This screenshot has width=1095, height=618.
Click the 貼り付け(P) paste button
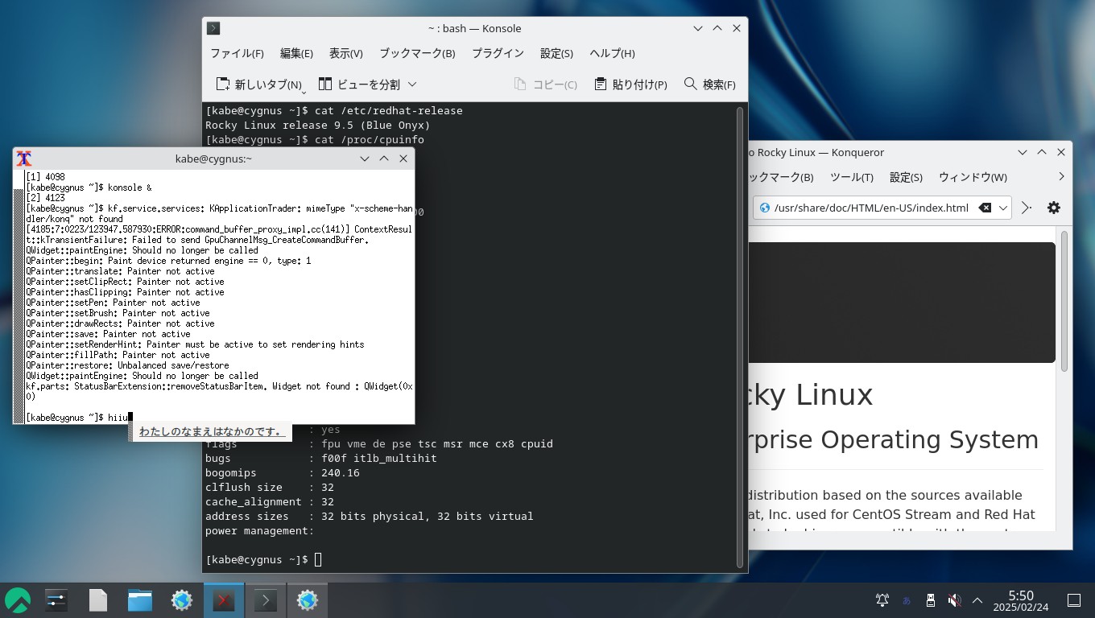tap(630, 84)
